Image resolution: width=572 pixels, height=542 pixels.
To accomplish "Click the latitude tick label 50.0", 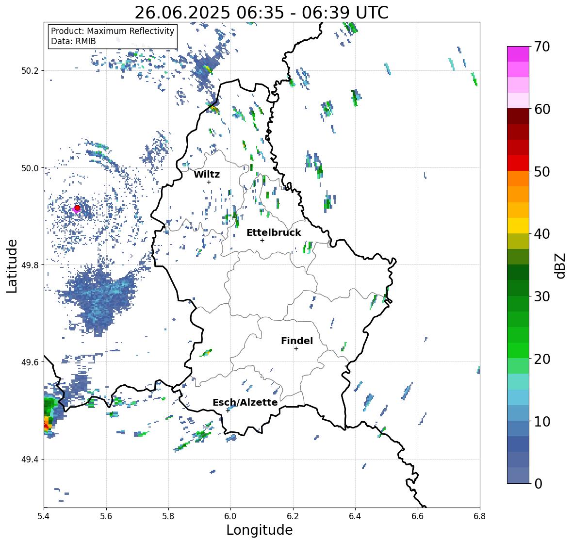I will point(30,168).
